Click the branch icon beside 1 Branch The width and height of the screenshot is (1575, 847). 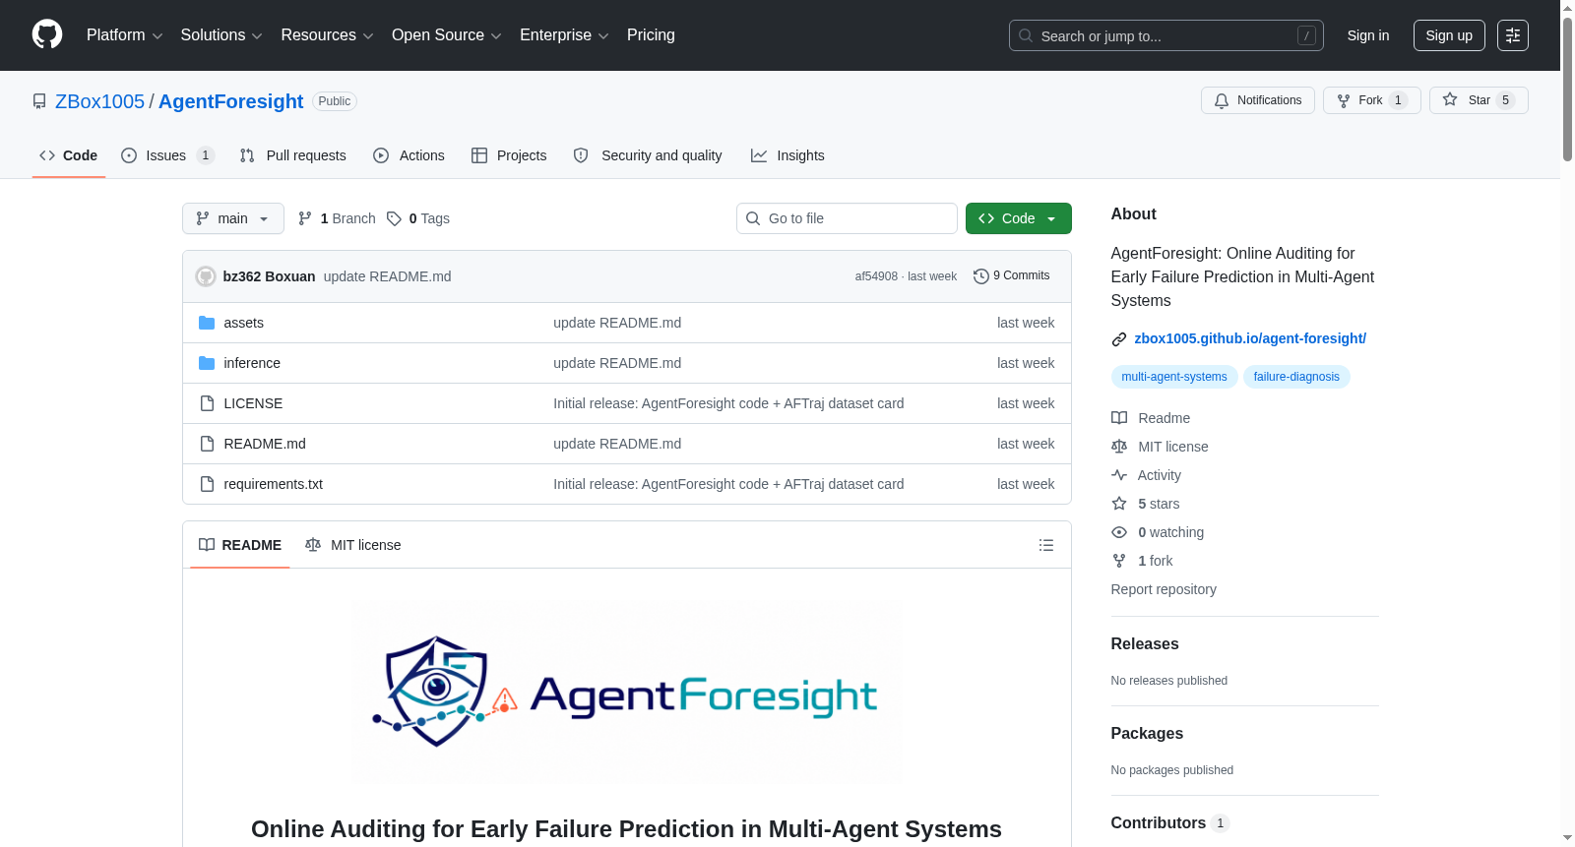[x=305, y=218]
